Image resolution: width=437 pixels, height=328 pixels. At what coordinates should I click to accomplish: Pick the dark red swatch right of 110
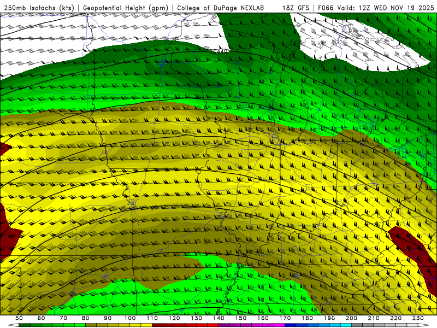coord(157,325)
